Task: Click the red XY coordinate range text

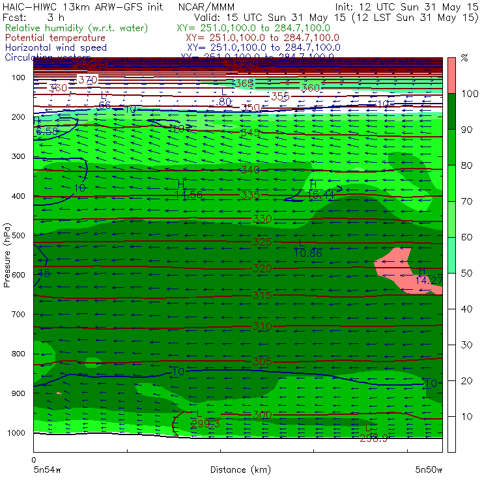Action: tap(262, 38)
